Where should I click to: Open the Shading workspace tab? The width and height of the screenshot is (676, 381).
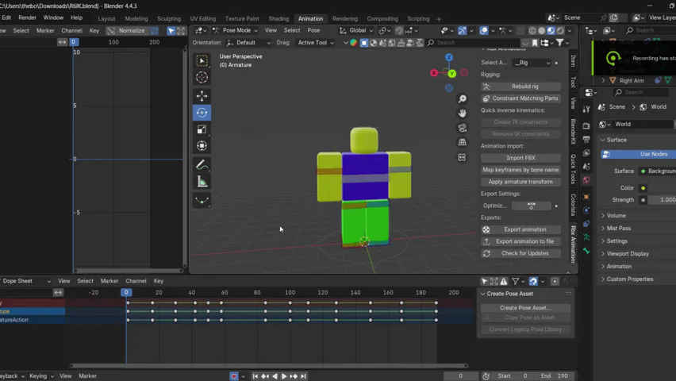coord(278,18)
